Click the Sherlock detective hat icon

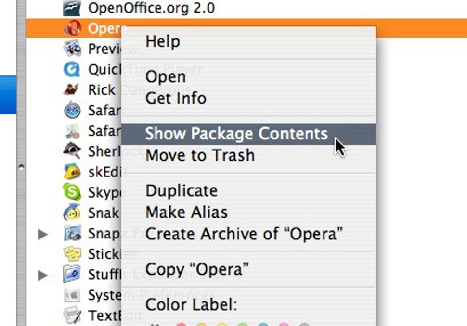point(72,151)
